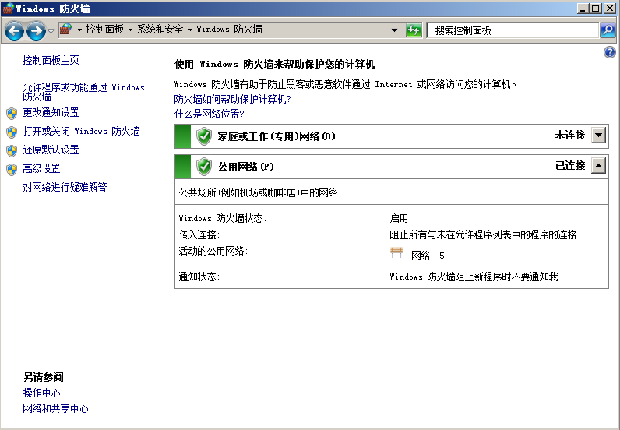Click the shield icon beside 高级设置
This screenshot has height=430, width=620.
click(11, 169)
